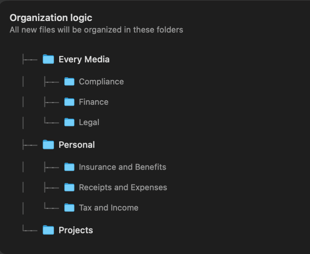Click the Receipts and Expenses folder icon

click(x=69, y=187)
